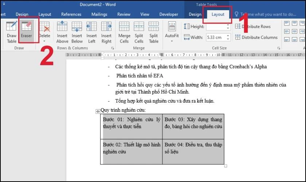The height and width of the screenshot is (182, 306).
Task: Open Cell Size dialog launcher
Action: click(279, 48)
